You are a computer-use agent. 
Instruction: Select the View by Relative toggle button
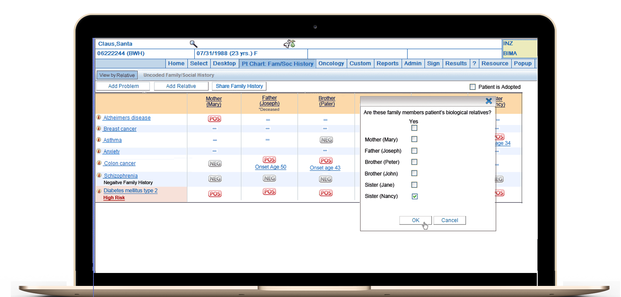117,75
